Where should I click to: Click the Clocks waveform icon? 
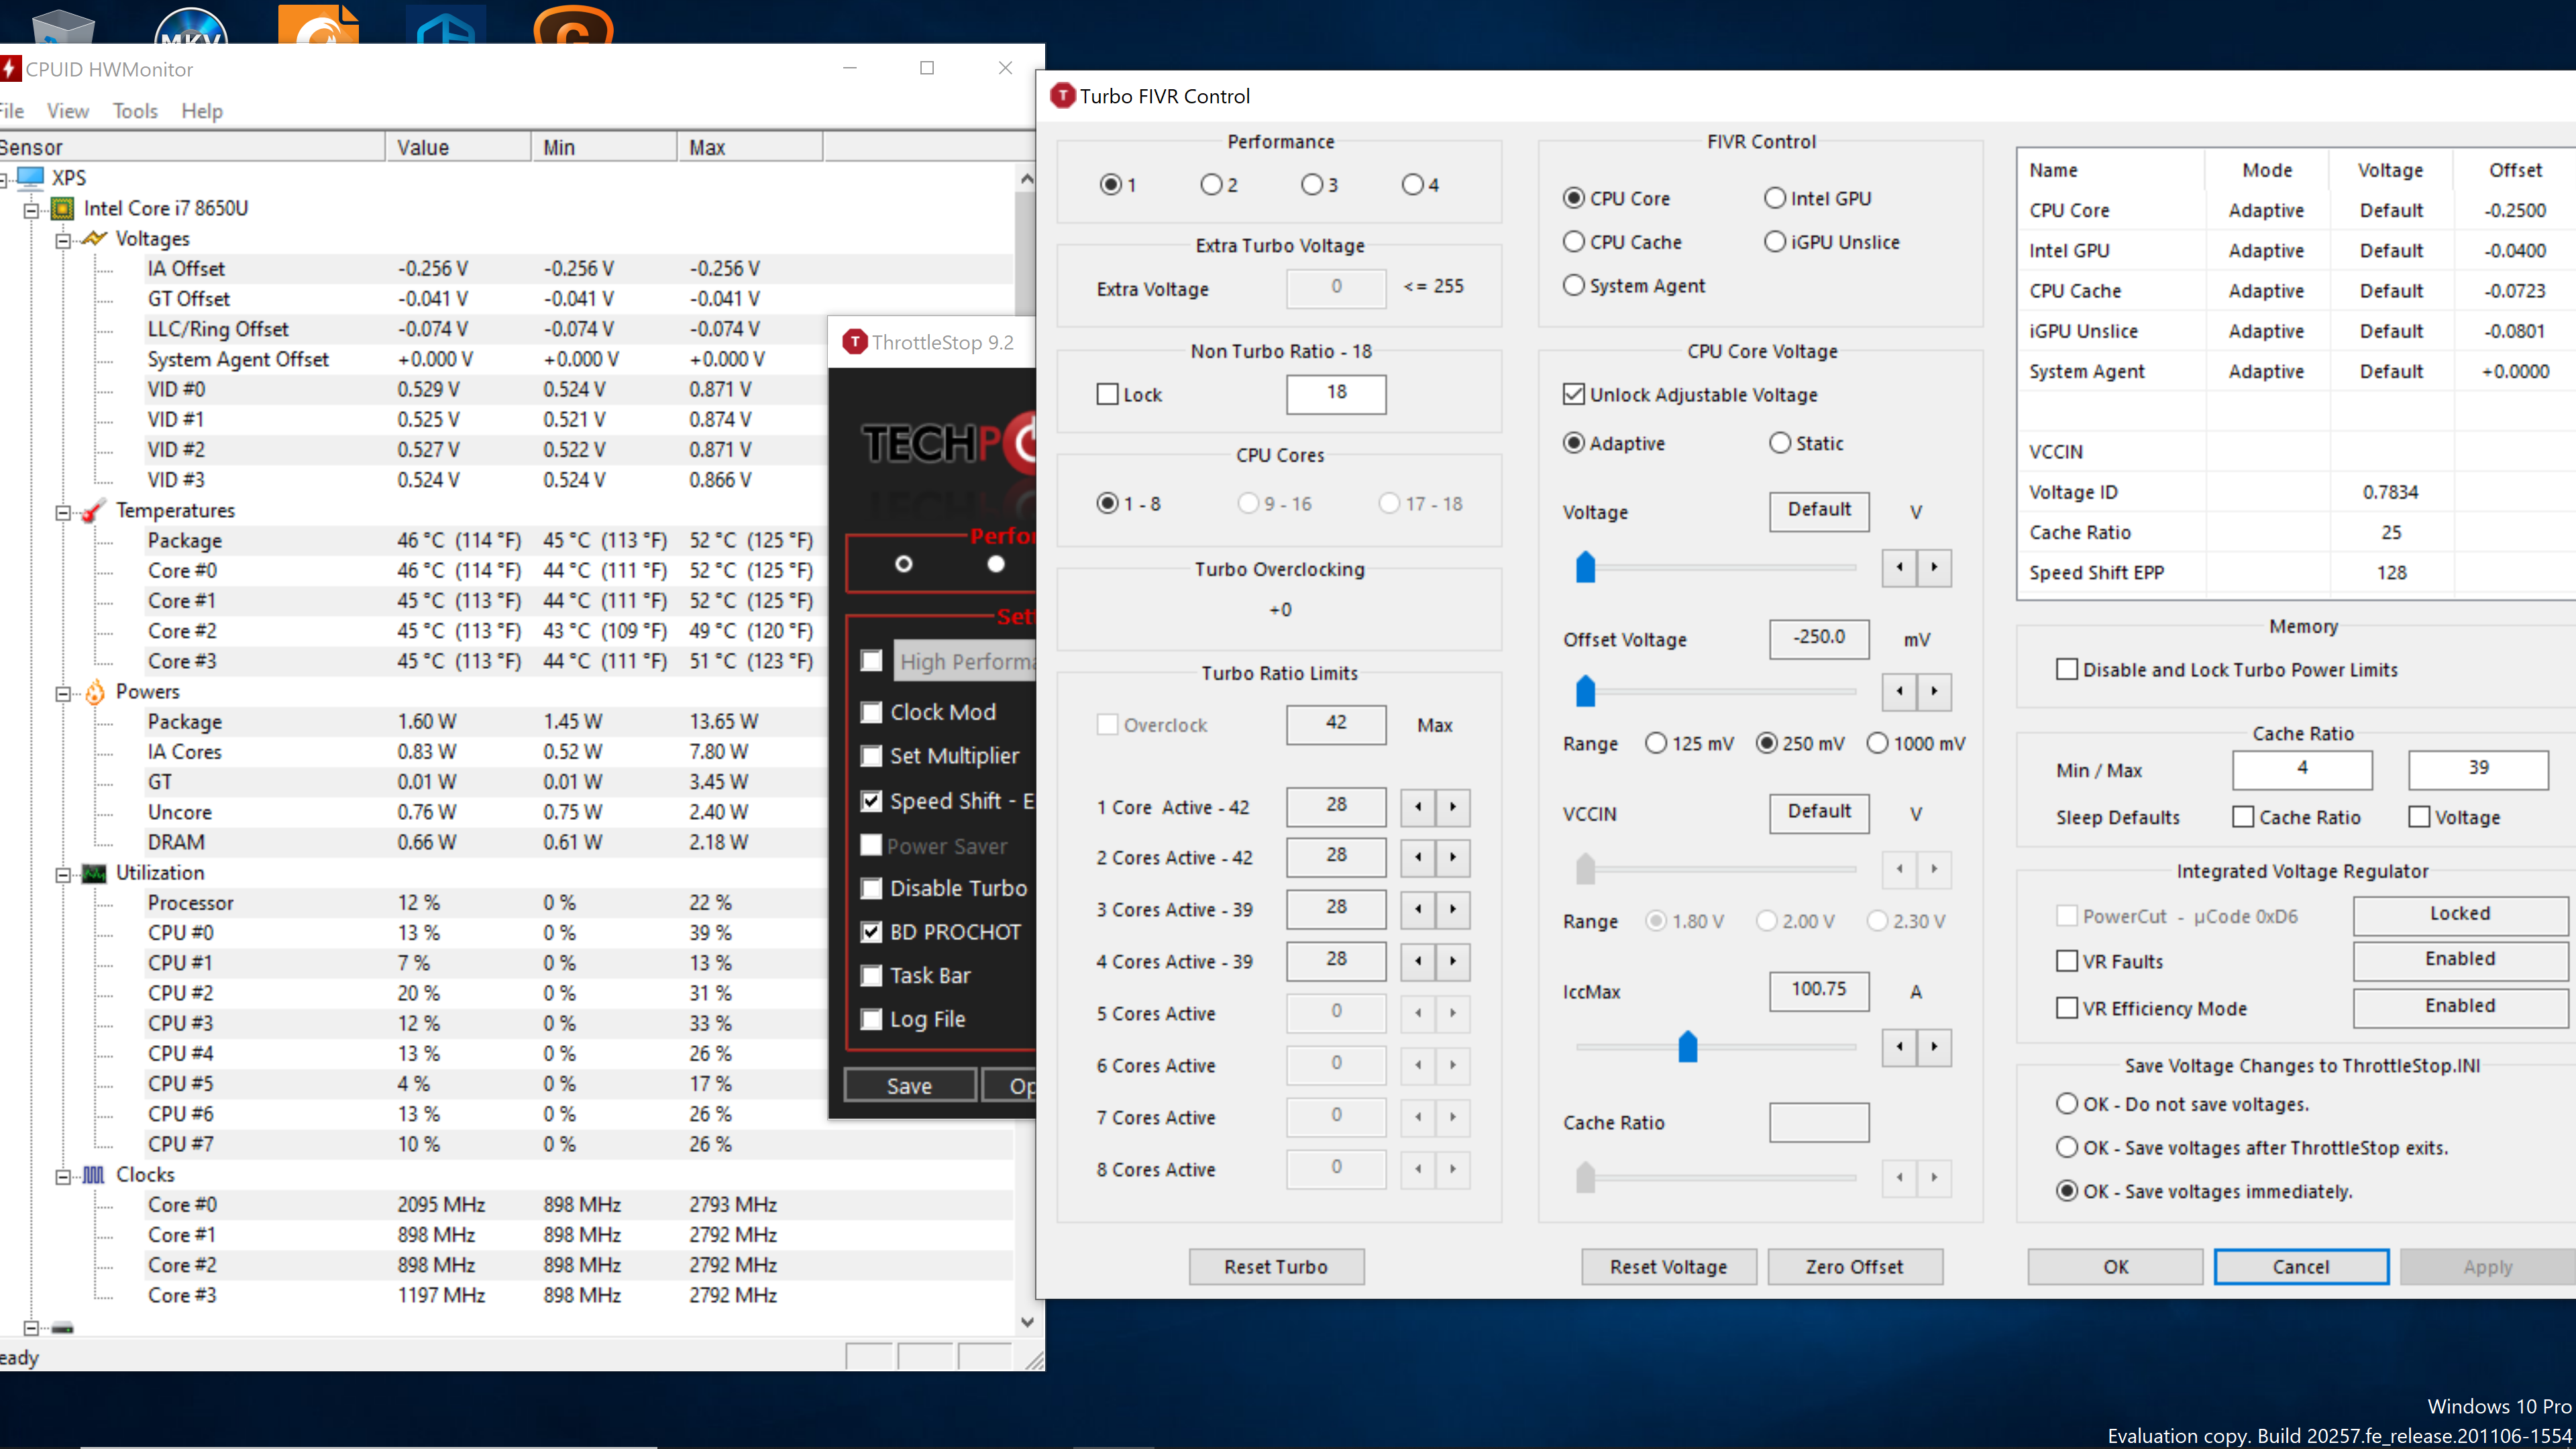pos(93,1175)
